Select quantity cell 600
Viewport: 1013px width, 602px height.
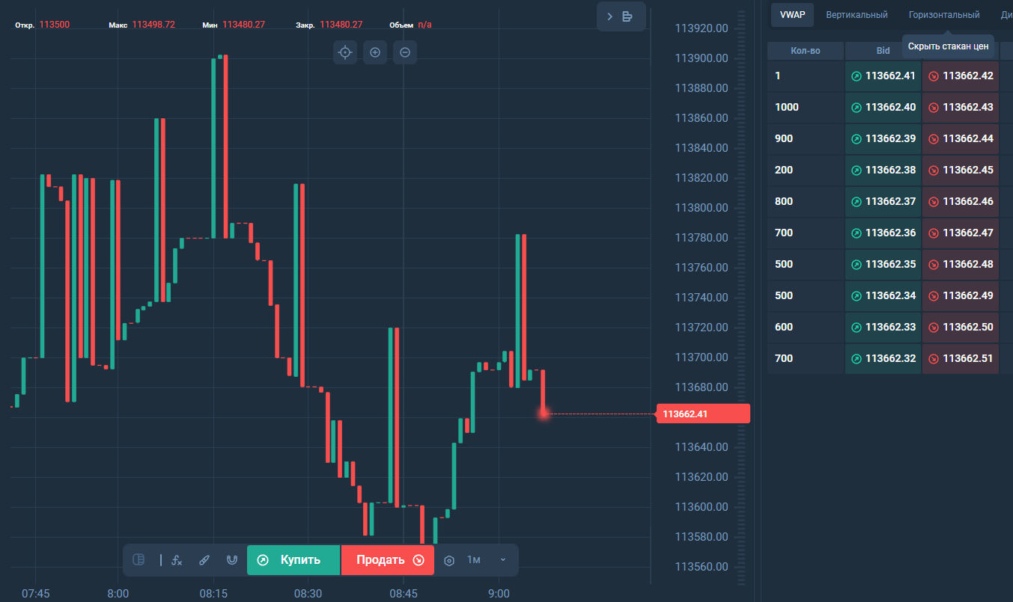coord(806,328)
